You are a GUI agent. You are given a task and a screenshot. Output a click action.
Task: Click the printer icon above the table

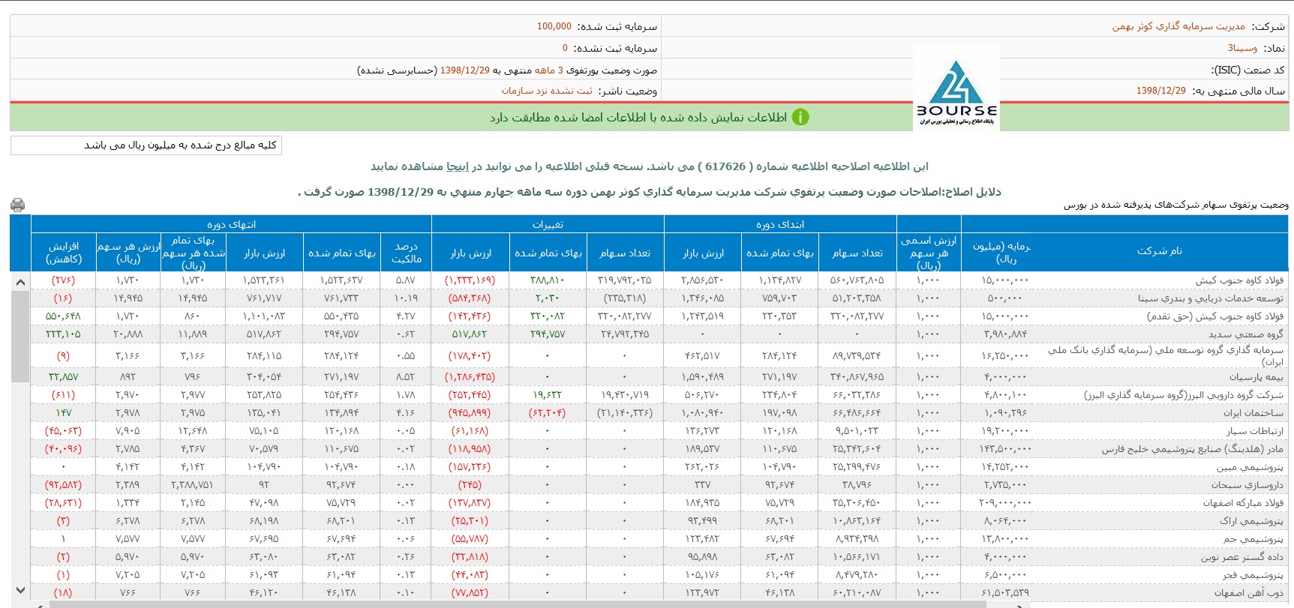point(18,205)
